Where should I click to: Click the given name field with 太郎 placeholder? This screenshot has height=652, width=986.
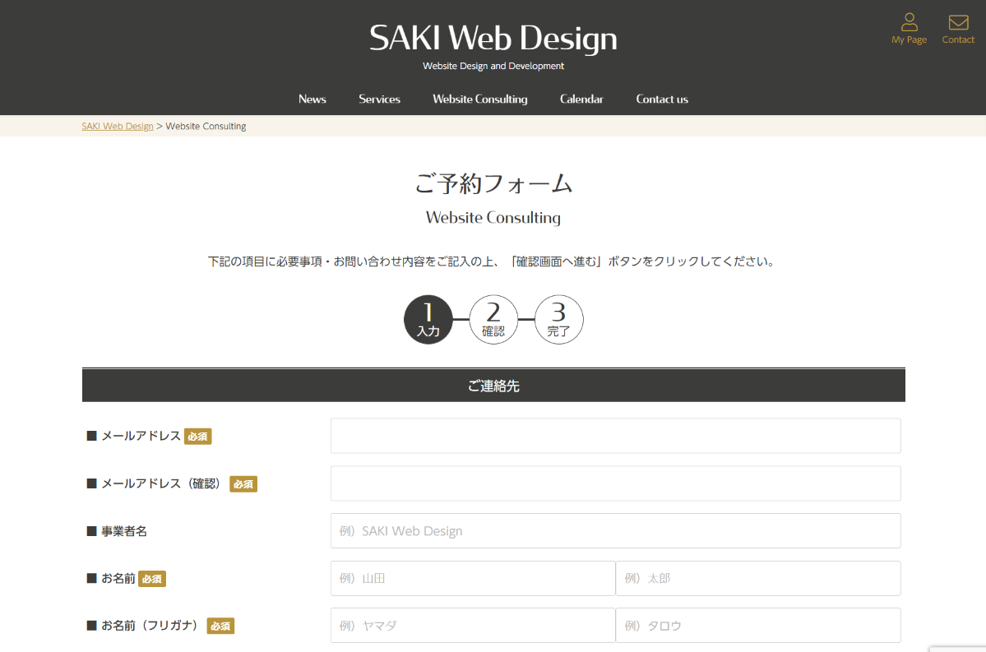point(758,579)
